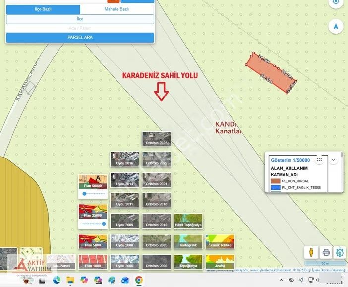The height and width of the screenshot is (287, 348).
Task: Open Paint app from the taskbar
Action: [x=112, y=280]
